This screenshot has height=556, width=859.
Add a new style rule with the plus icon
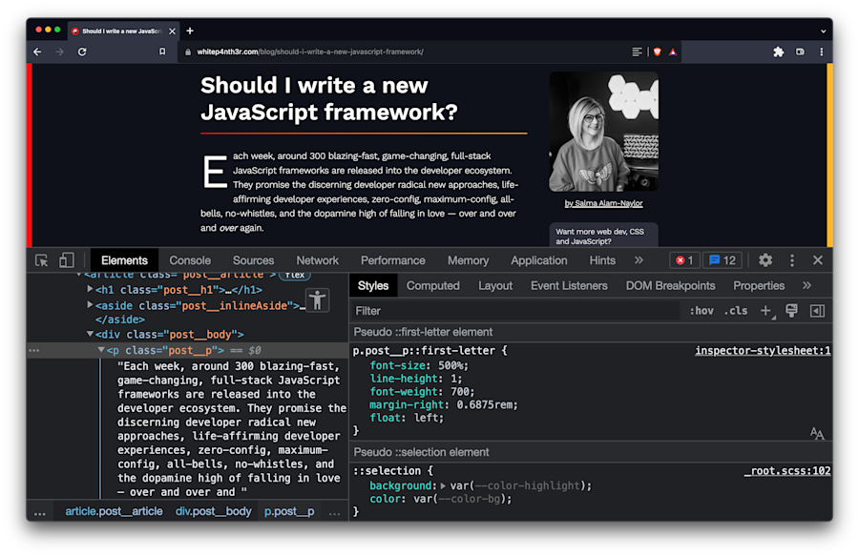tap(767, 310)
